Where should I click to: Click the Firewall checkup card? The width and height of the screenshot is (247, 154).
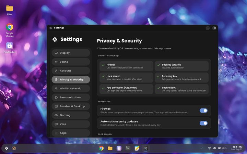coord(126,66)
